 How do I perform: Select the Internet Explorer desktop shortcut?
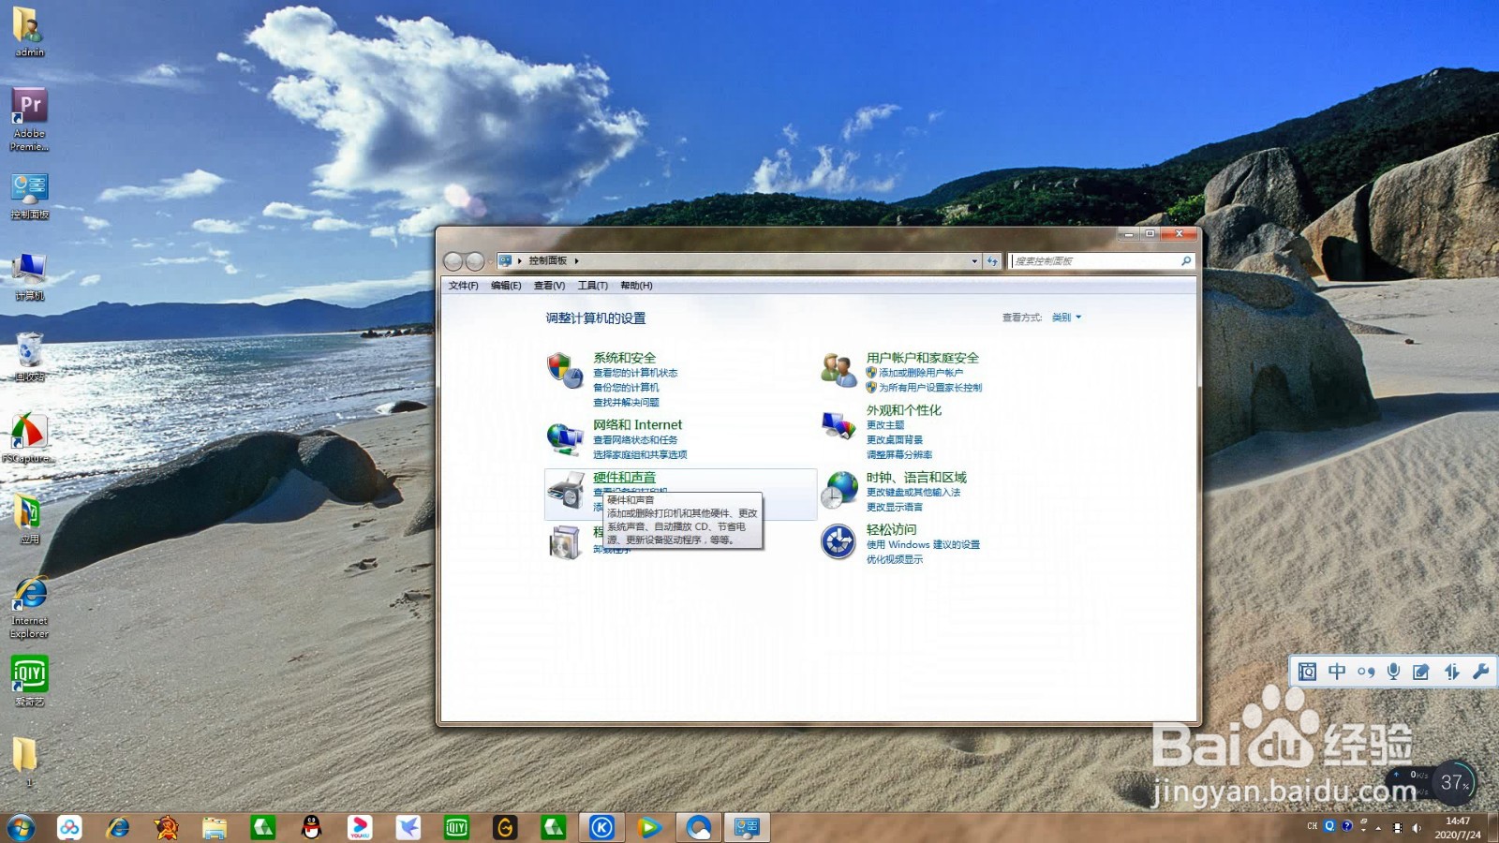point(29,608)
